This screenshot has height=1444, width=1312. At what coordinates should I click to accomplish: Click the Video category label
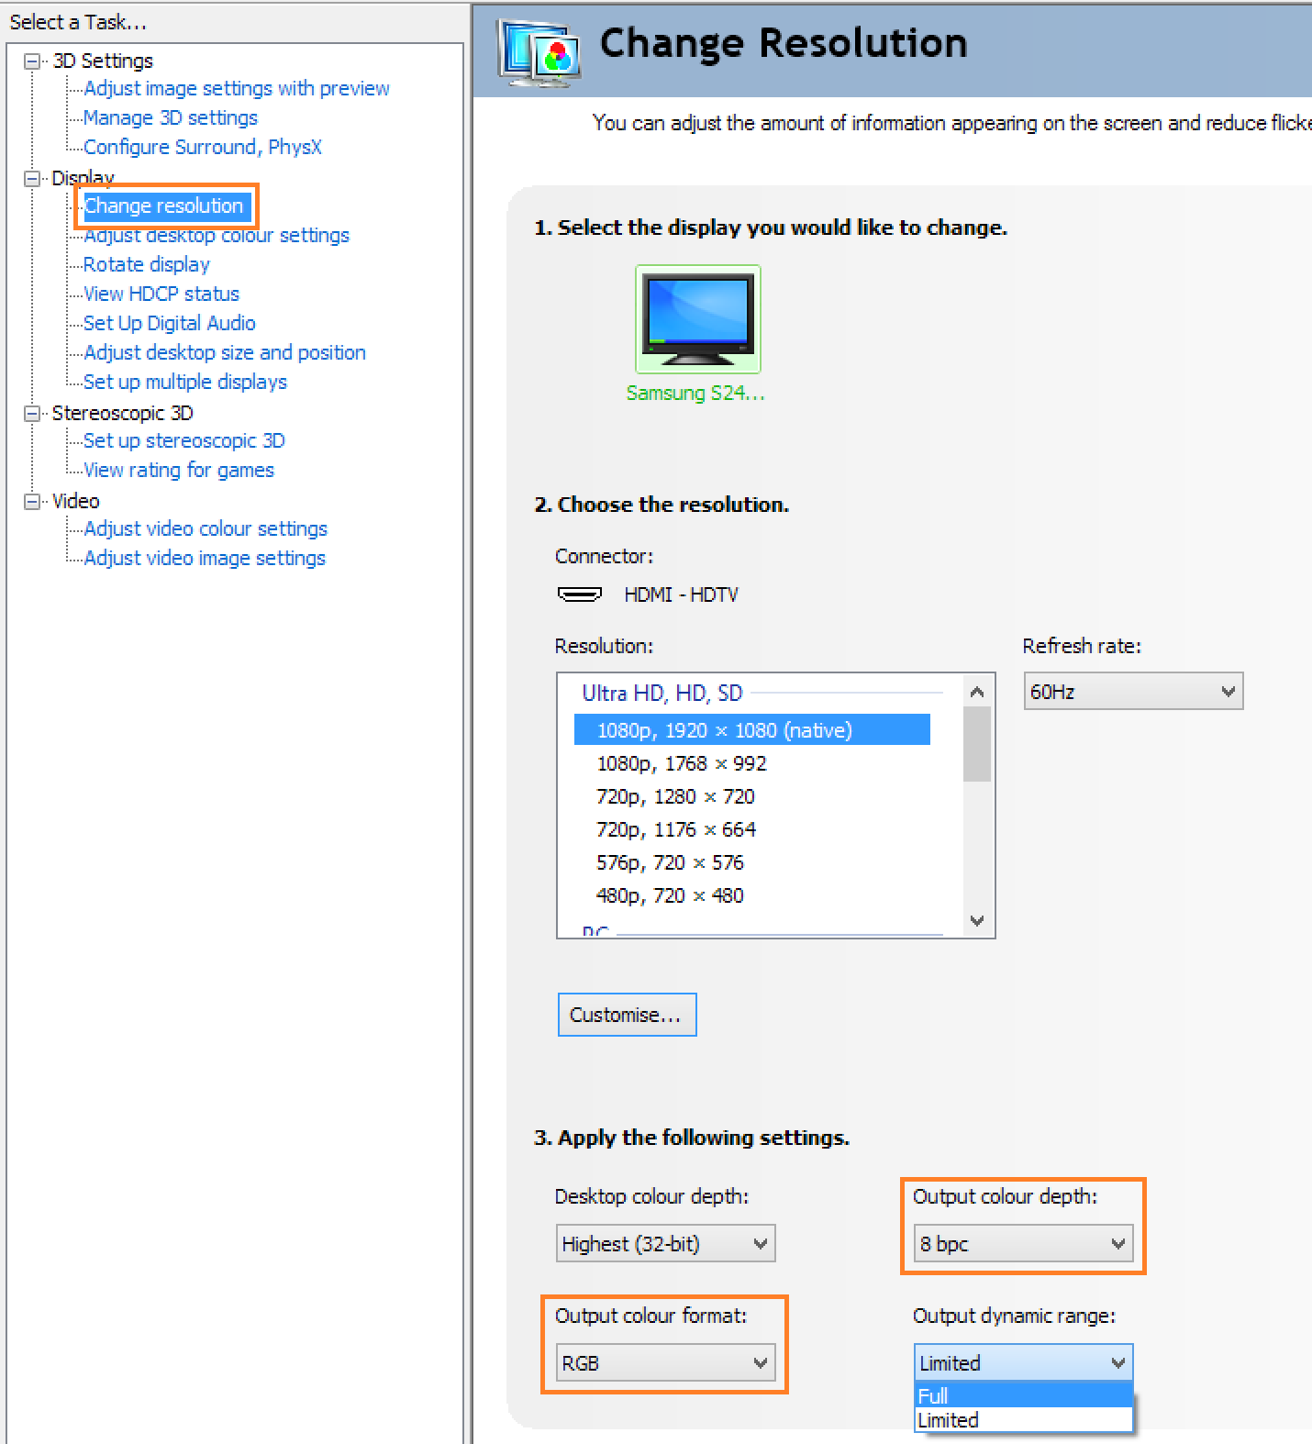point(75,501)
